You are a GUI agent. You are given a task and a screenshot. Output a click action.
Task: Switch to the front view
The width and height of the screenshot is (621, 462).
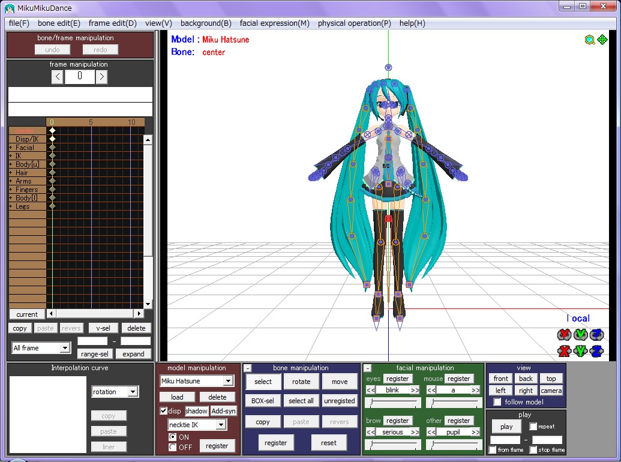tap(500, 379)
